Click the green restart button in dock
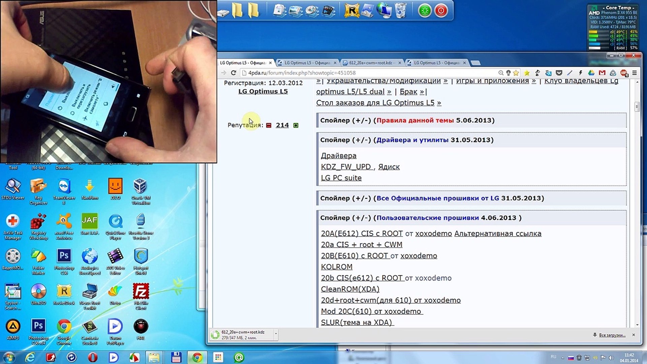The height and width of the screenshot is (364, 647). [x=425, y=11]
